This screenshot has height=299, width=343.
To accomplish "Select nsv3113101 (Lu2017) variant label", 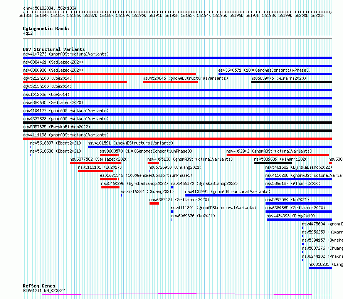I will point(100,167).
